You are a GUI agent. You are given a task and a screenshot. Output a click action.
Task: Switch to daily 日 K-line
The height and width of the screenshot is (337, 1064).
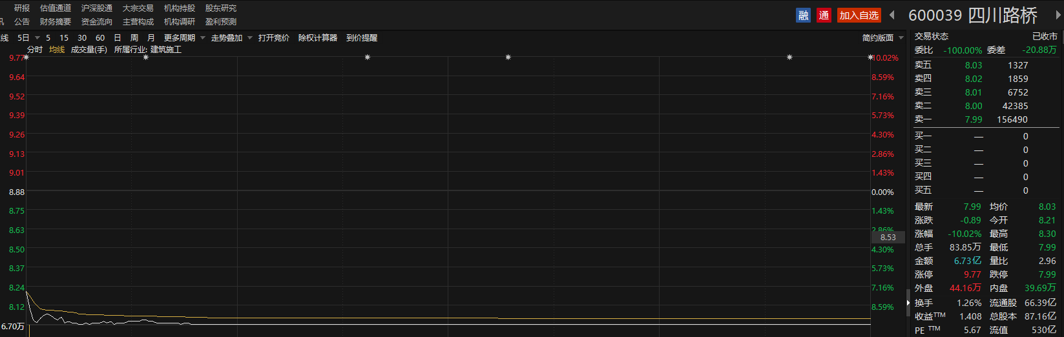(118, 38)
